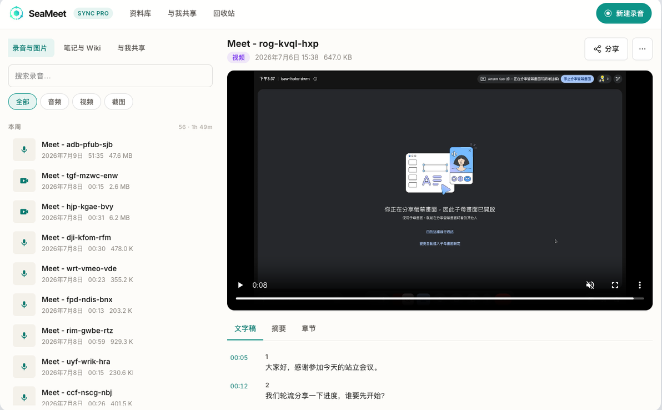Start a new recording with 新建录音
Image resolution: width=662 pixels, height=410 pixels.
tap(624, 13)
